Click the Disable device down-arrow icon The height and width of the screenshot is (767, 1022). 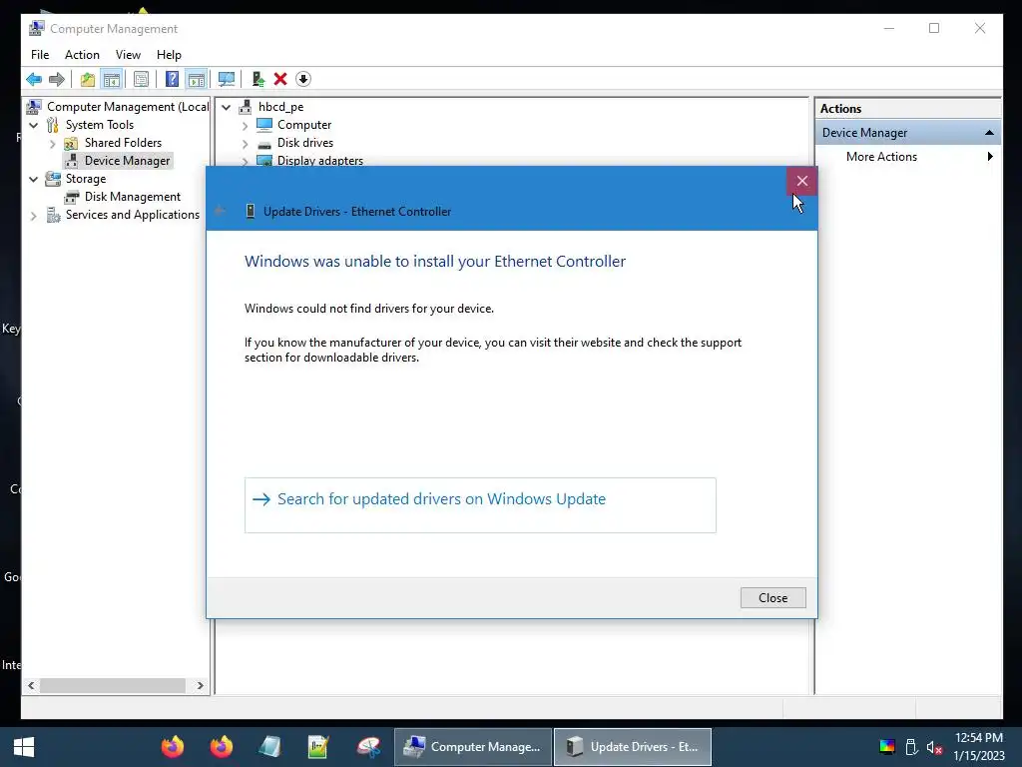303,80
